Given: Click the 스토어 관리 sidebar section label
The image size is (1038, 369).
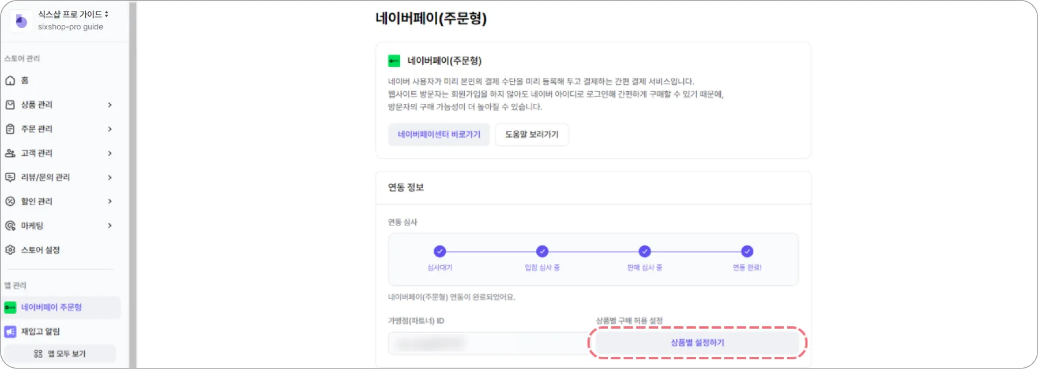Looking at the screenshot, I should coord(22,59).
